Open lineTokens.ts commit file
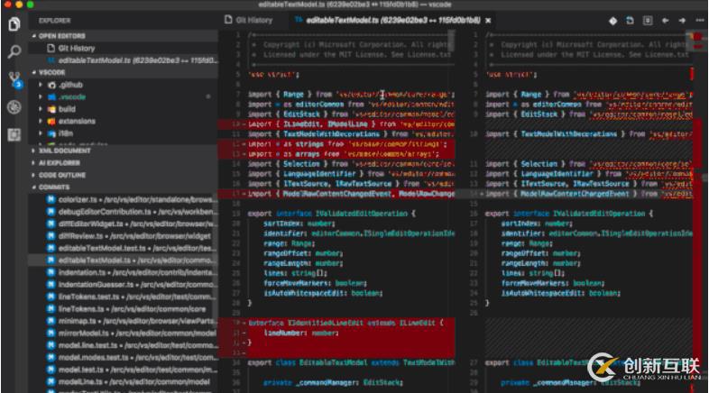709x393 pixels. click(x=123, y=309)
